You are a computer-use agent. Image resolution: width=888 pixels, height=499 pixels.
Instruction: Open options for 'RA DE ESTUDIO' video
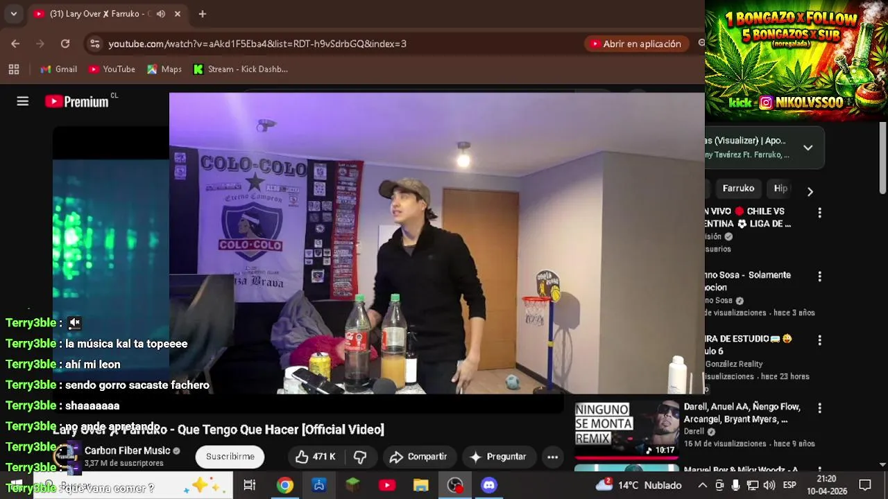pyautogui.click(x=819, y=340)
